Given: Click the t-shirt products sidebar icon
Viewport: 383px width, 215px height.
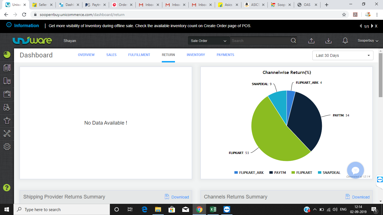Looking at the screenshot, I should coord(7,120).
